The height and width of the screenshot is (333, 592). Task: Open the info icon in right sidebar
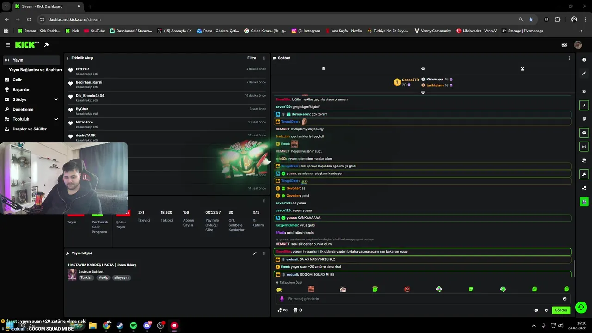[584, 60]
